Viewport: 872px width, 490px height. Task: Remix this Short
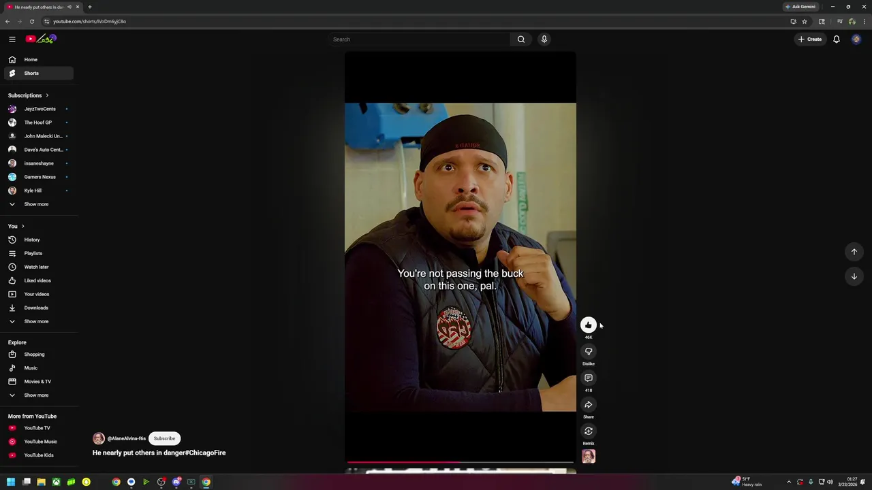589,431
